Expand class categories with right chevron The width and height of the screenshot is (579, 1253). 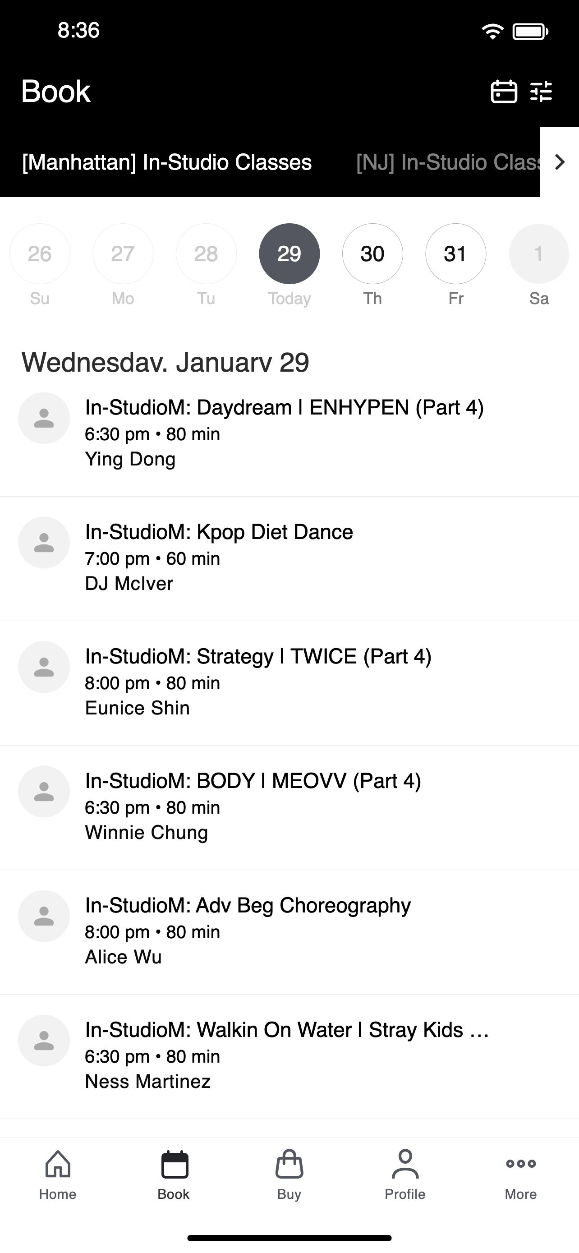560,162
